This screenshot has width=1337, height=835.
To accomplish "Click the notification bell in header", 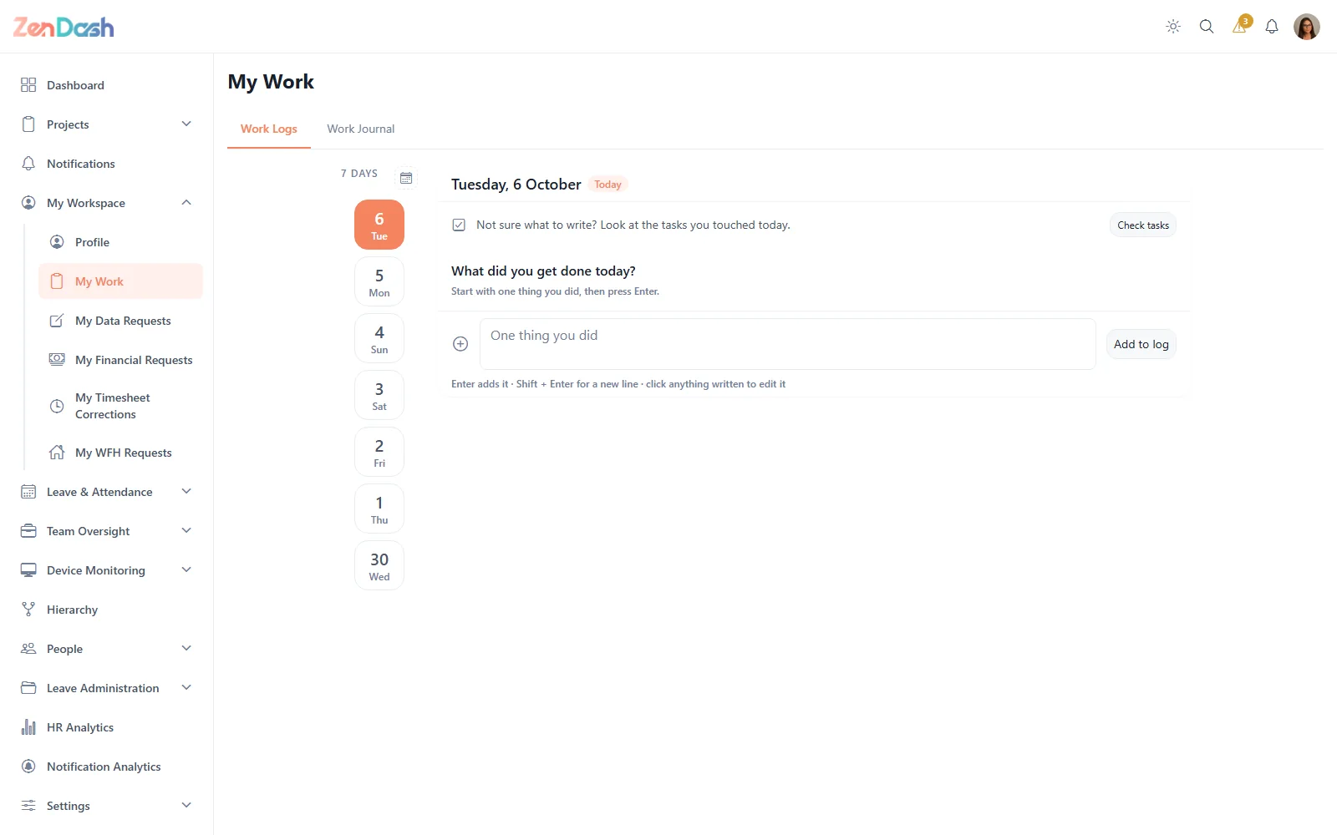I will pos(1272,27).
